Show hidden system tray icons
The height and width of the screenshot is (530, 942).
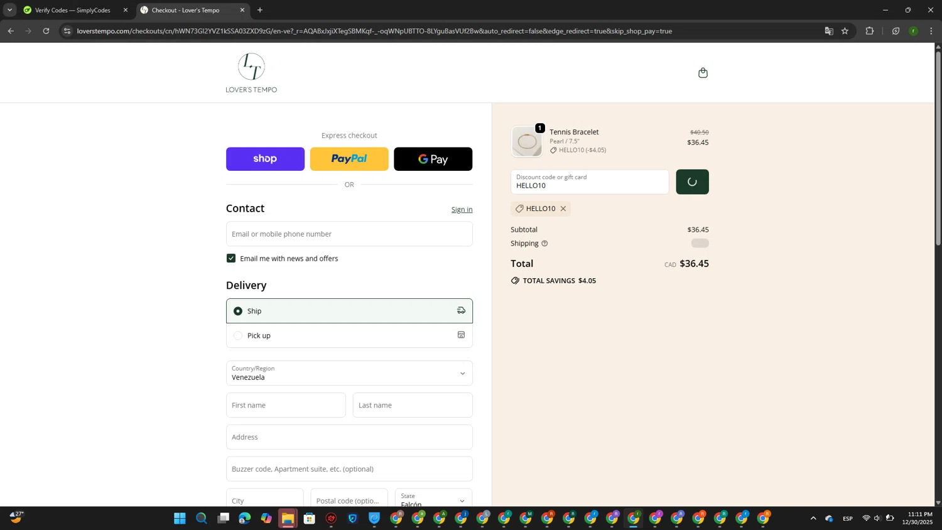point(813,518)
